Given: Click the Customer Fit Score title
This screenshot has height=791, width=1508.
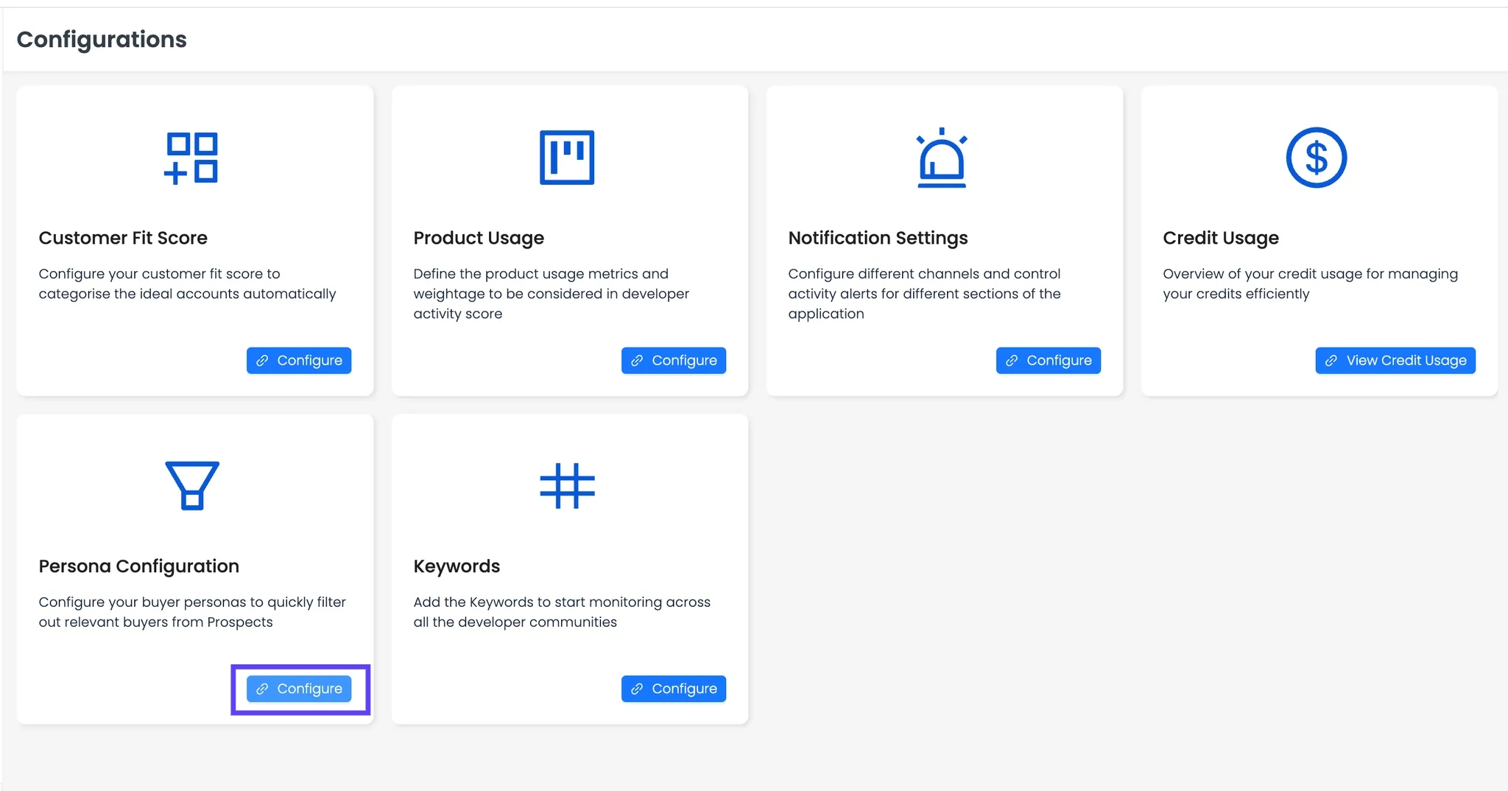Looking at the screenshot, I should pos(123,238).
